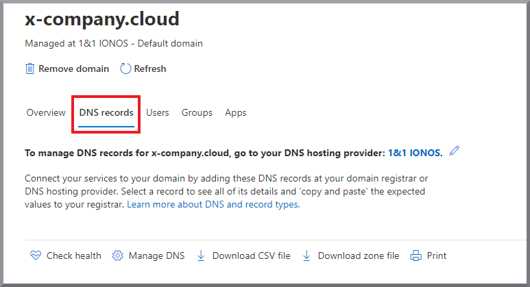Click the gear icon for Manage DNS
The width and height of the screenshot is (530, 287).
click(x=118, y=255)
